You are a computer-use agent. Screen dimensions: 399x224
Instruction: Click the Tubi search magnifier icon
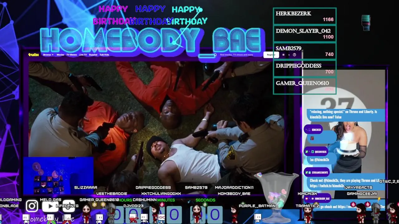[x=215, y=55]
